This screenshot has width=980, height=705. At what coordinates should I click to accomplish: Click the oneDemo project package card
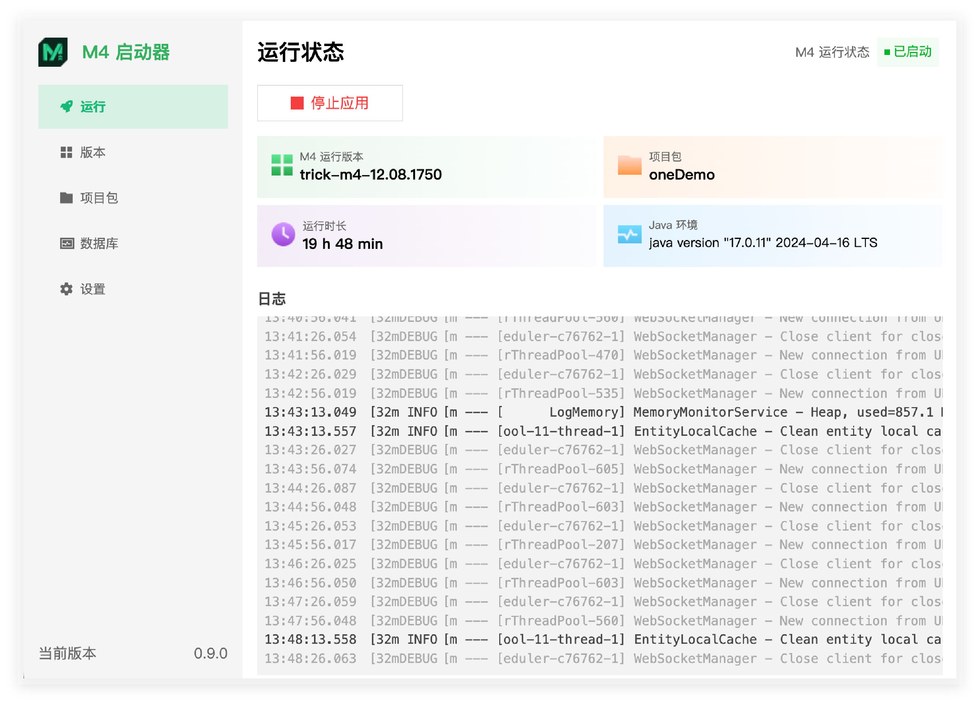pyautogui.click(x=772, y=167)
